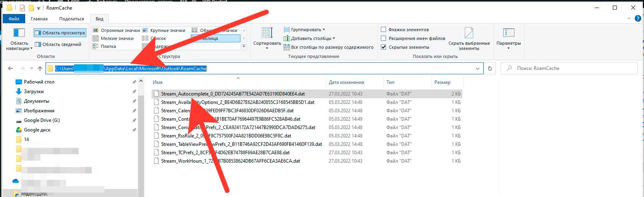The width and height of the screenshot is (644, 197).
Task: Switch to the Главная ribbon tab
Action: pyautogui.click(x=39, y=19)
